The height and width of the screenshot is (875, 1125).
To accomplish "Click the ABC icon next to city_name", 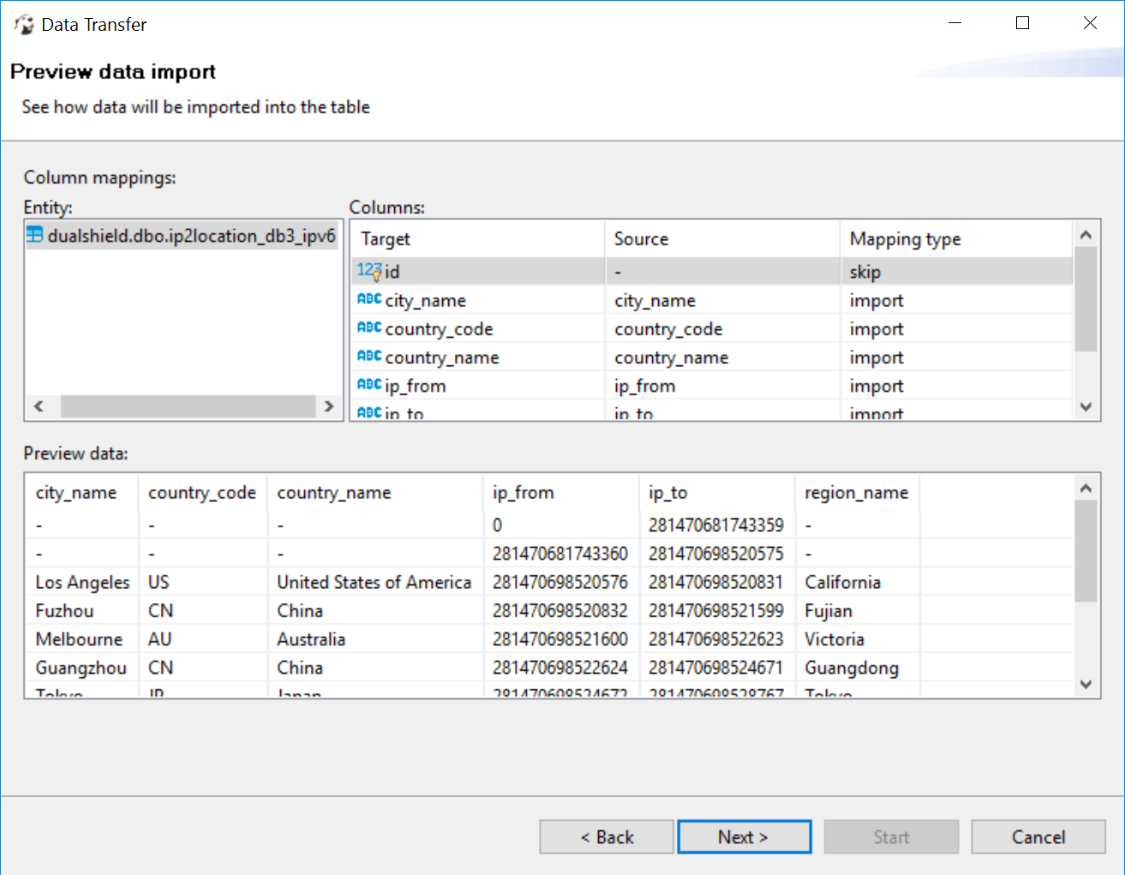I will coord(369,300).
